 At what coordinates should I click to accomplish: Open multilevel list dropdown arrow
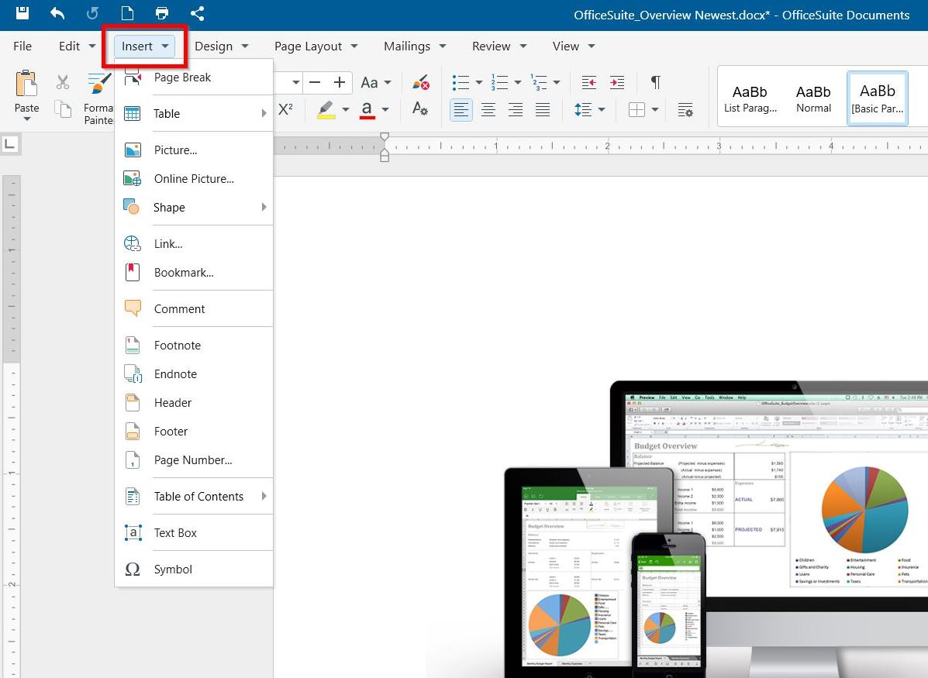[x=557, y=82]
